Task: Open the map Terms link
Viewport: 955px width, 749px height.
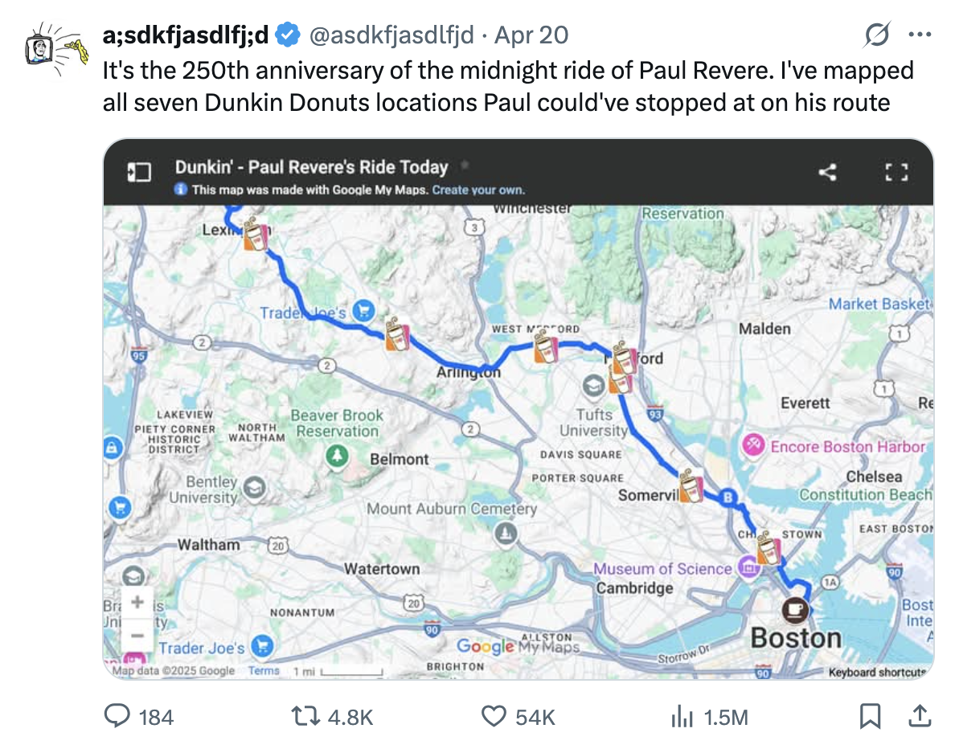Action: (x=264, y=671)
